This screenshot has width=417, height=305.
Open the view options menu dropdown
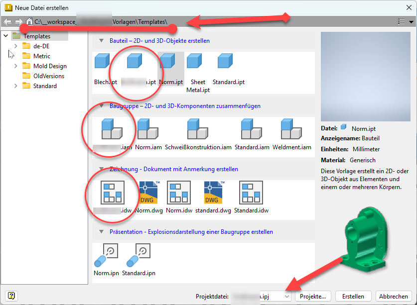point(406,22)
